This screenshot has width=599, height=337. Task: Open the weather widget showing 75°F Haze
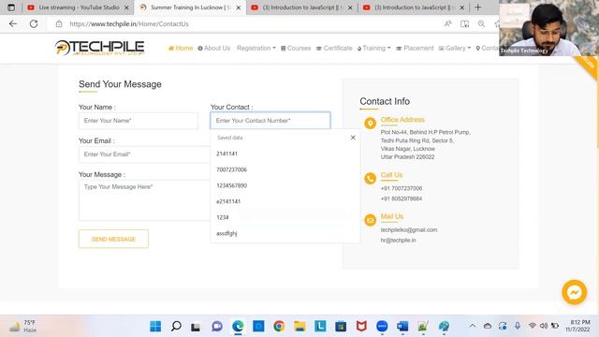coord(22,327)
